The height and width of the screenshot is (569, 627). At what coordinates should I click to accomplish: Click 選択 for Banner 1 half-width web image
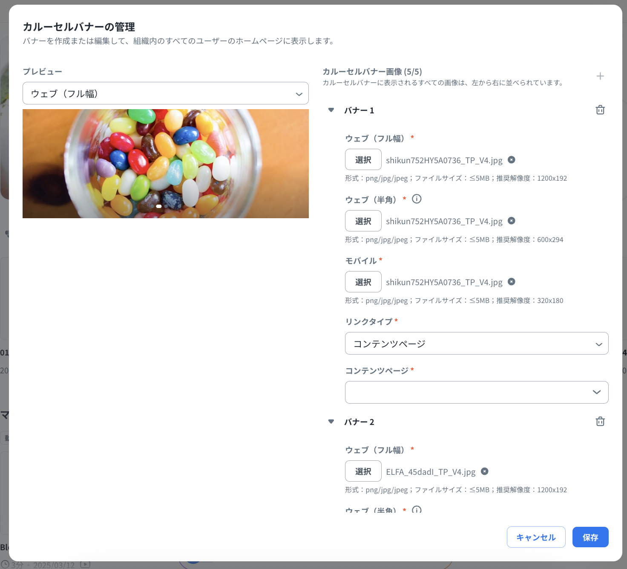pos(363,221)
